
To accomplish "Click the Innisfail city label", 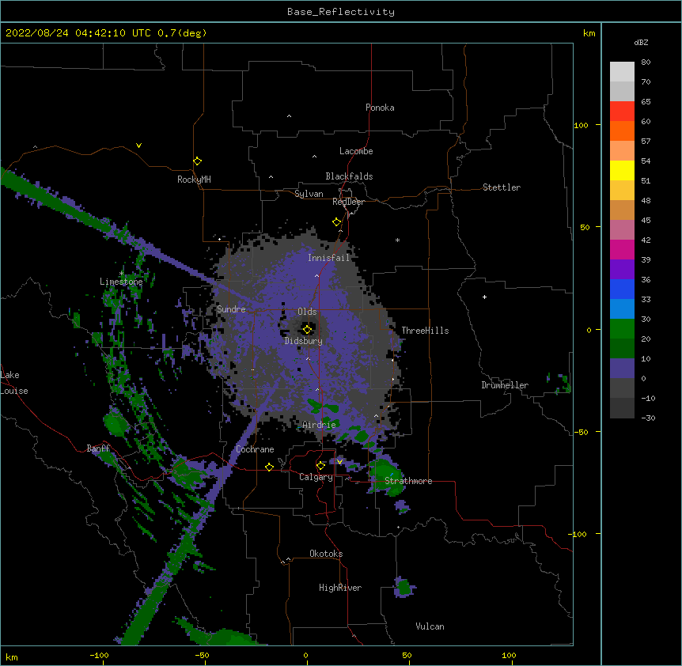I will point(329,258).
